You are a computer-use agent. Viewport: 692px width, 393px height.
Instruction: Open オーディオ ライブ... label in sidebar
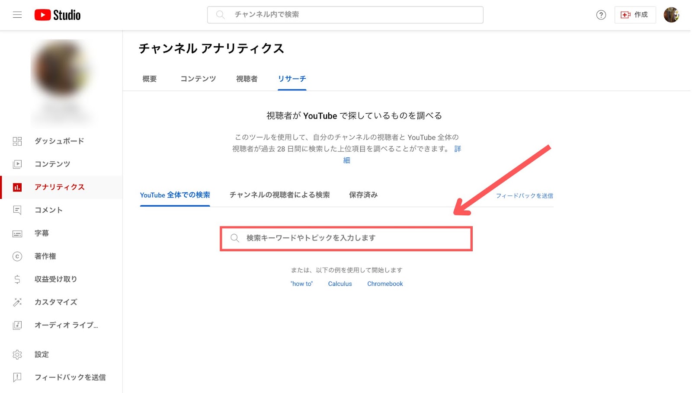tap(66, 325)
